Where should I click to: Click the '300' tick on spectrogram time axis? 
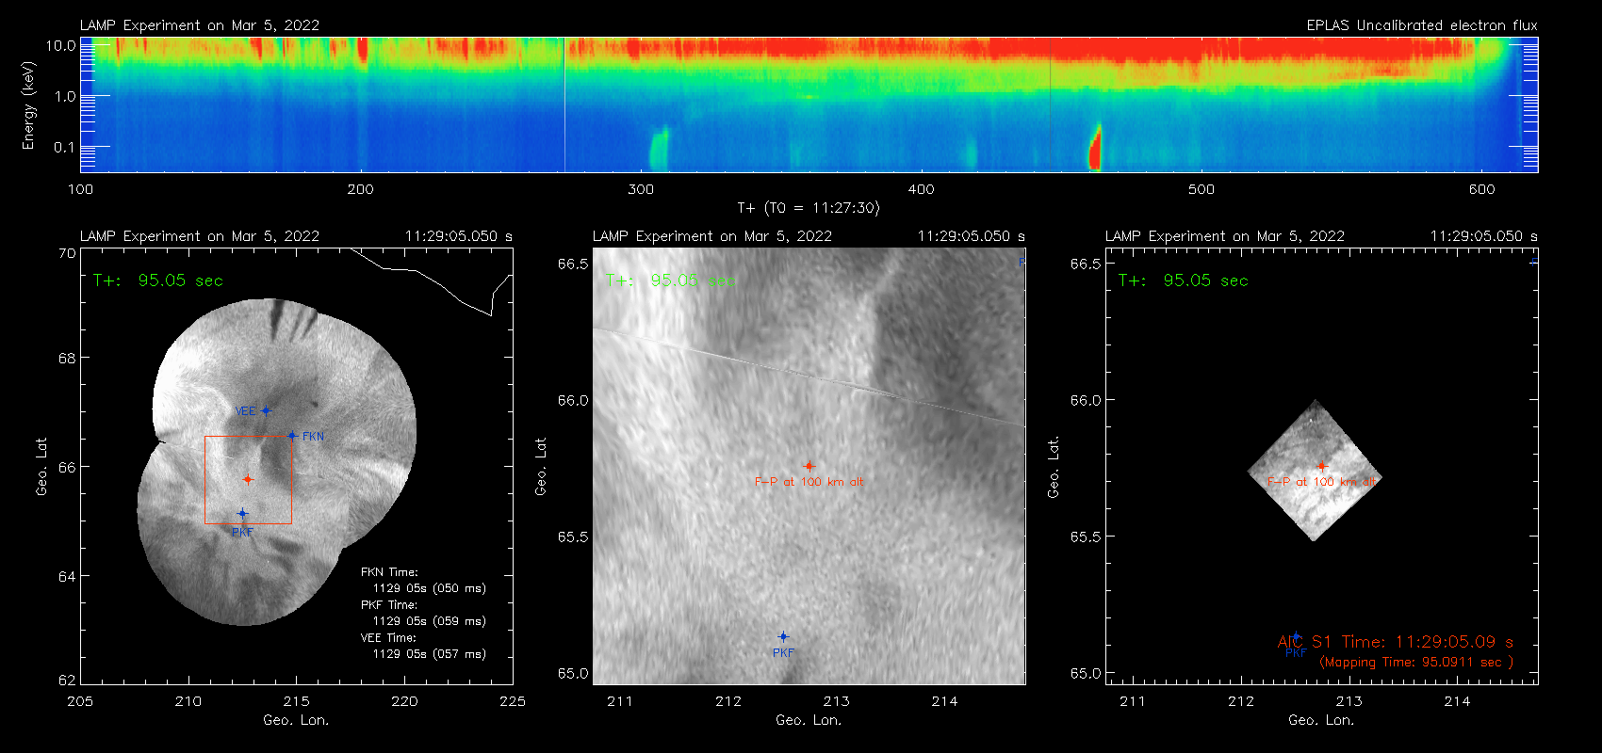pyautogui.click(x=641, y=189)
